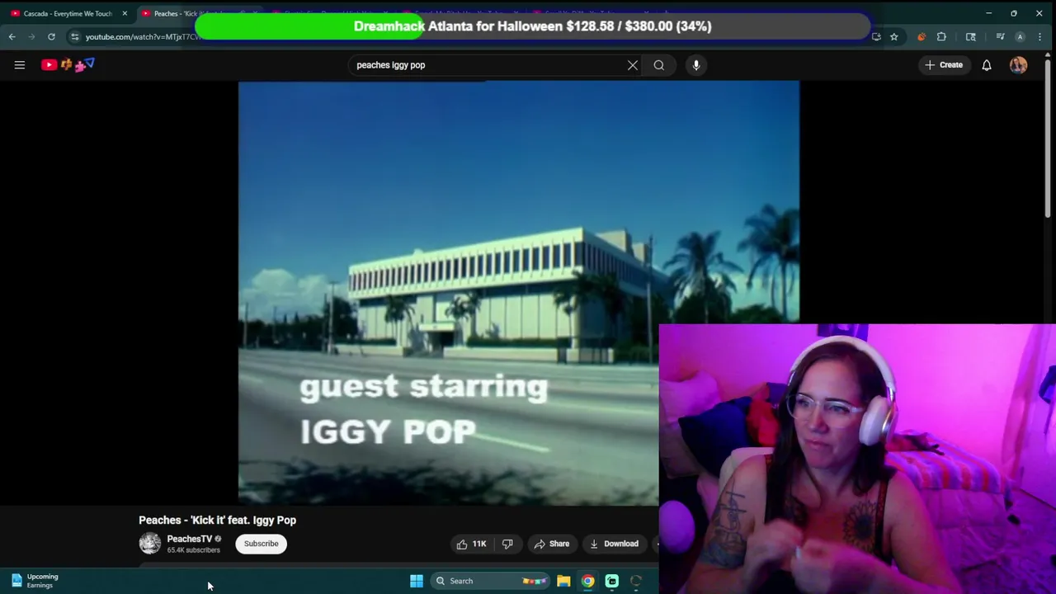Subscribe to PeachesTV
Screen dimensions: 1056x594
(x=261, y=544)
